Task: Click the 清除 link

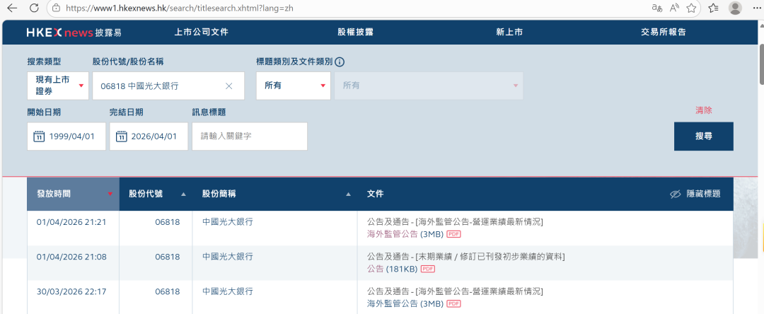Action: click(x=704, y=110)
